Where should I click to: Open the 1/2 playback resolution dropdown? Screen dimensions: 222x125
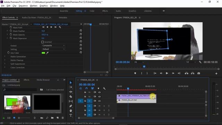(x=191, y=62)
